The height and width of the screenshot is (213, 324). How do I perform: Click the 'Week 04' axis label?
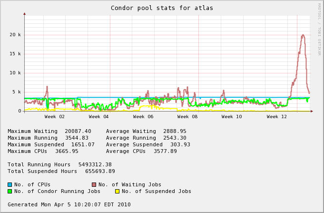99,117
